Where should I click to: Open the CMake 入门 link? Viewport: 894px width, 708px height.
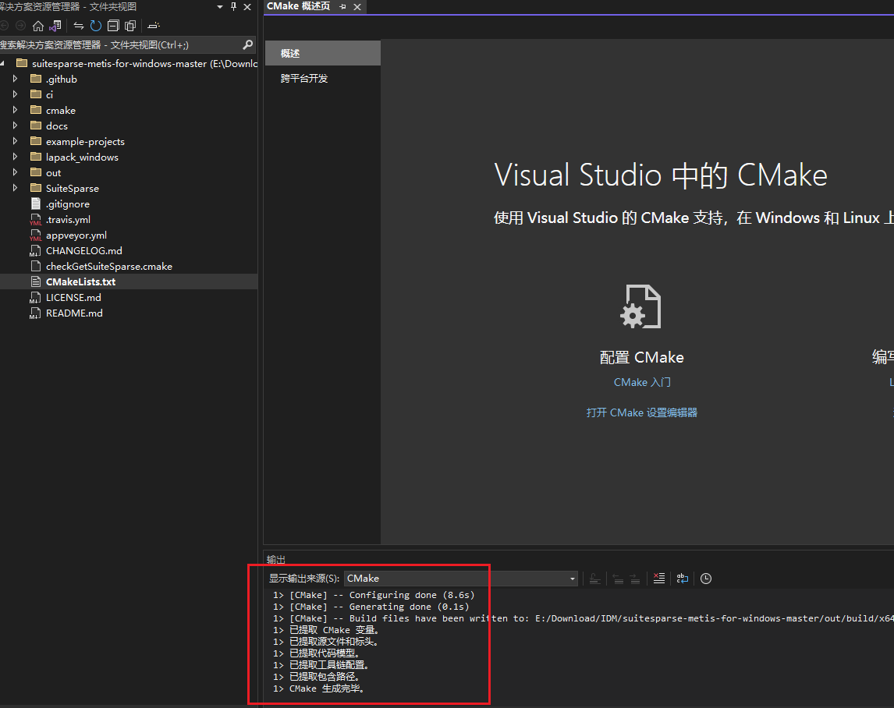click(x=642, y=383)
